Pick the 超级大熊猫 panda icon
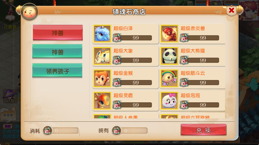 click(169, 56)
